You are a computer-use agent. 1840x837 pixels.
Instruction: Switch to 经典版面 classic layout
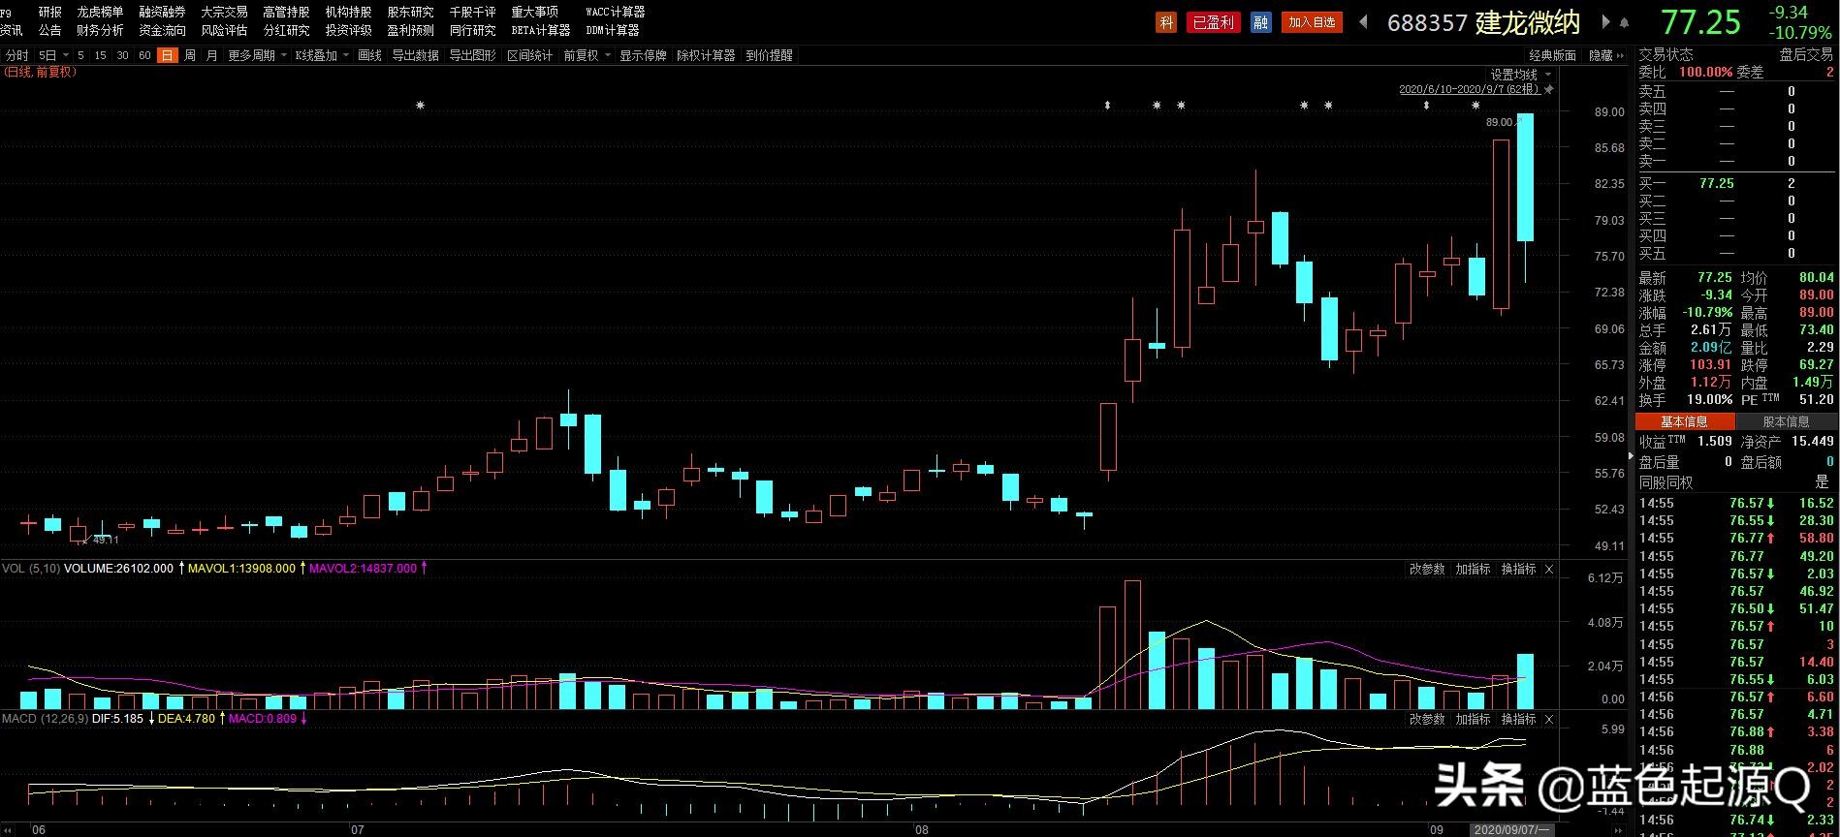tap(1553, 56)
